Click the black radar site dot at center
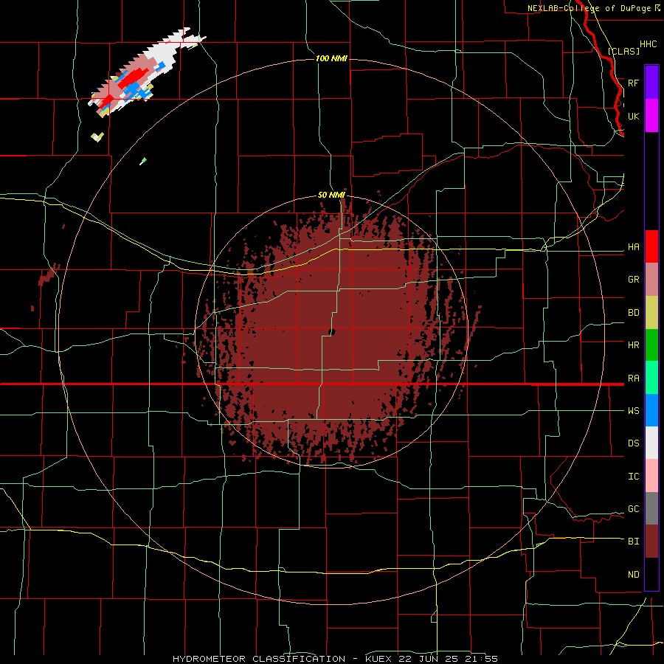664x664 pixels. pyautogui.click(x=331, y=332)
